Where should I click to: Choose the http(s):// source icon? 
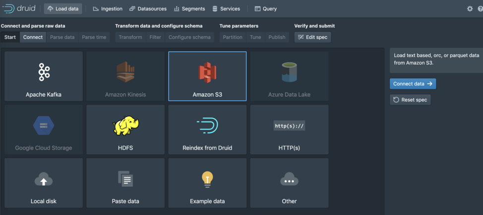289,126
